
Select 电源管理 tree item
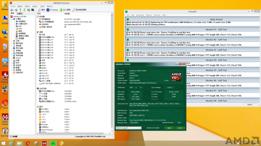[22, 33]
